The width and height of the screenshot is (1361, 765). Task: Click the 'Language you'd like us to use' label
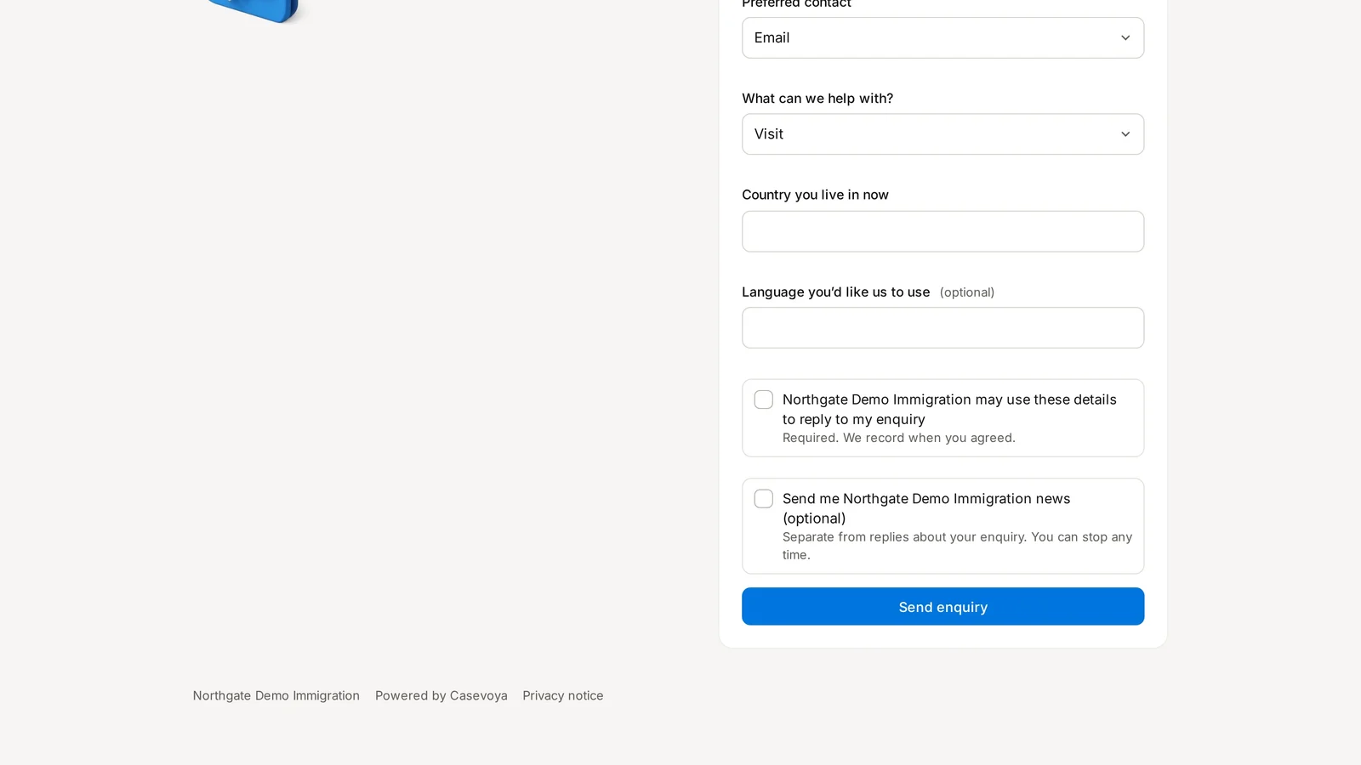click(x=835, y=292)
